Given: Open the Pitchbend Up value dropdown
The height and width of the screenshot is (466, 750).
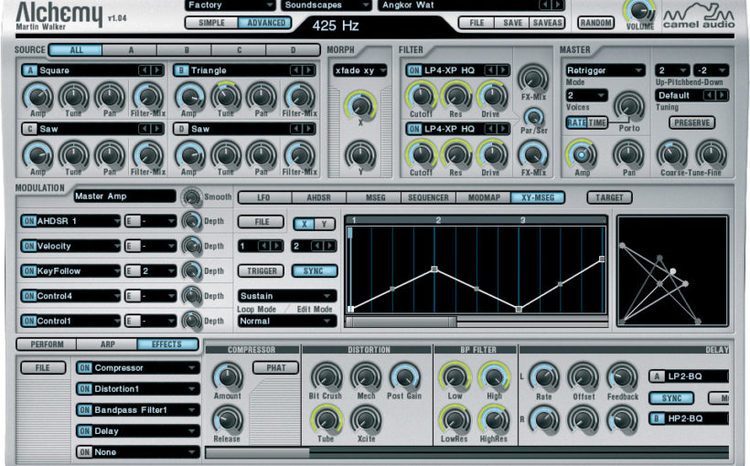Looking at the screenshot, I should tap(672, 70).
